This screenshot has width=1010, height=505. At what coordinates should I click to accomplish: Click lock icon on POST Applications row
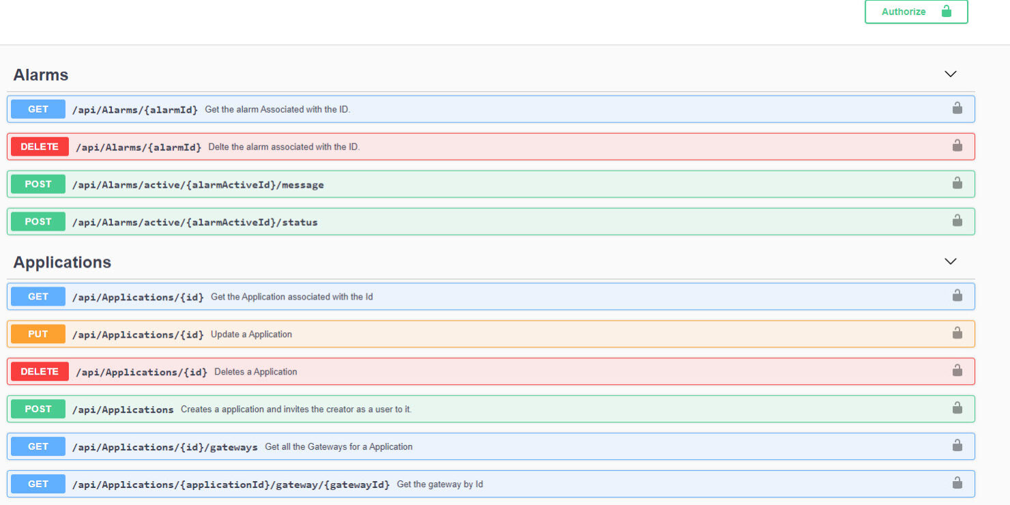click(957, 409)
